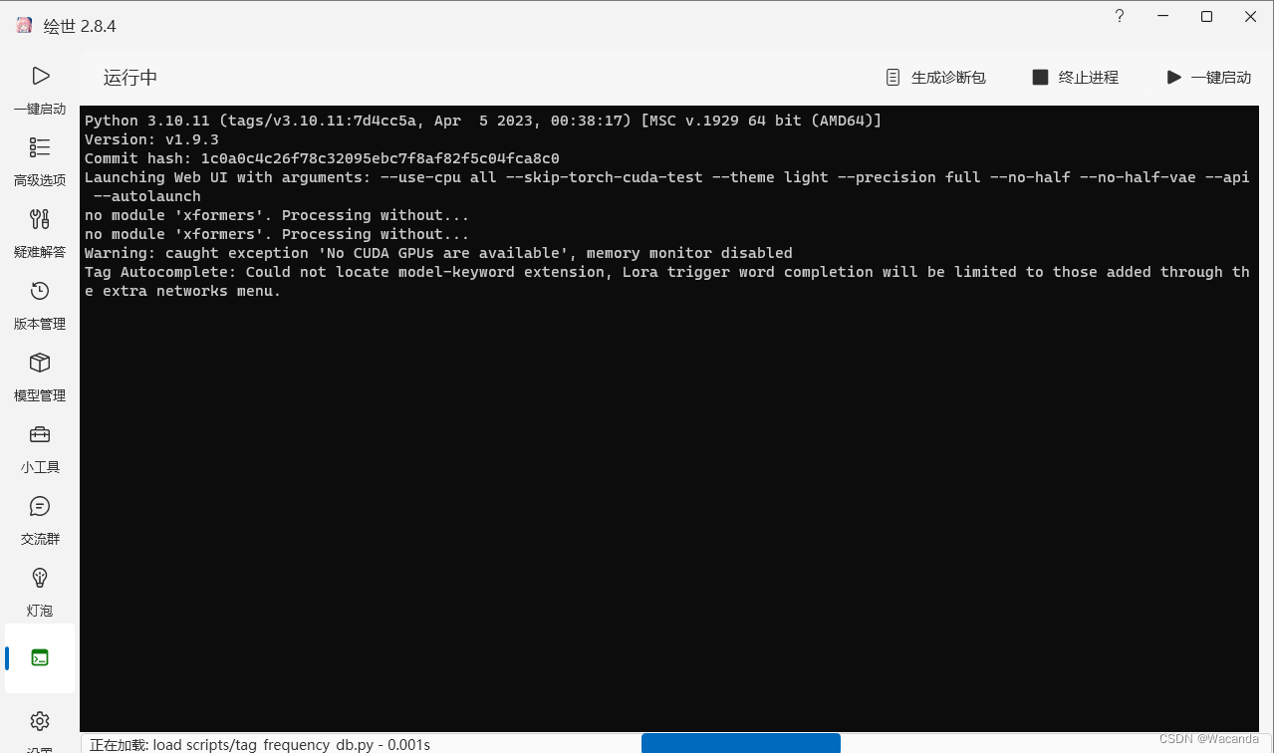The width and height of the screenshot is (1274, 753).
Task: Open the 一键启动 sidebar page
Action: [40, 90]
